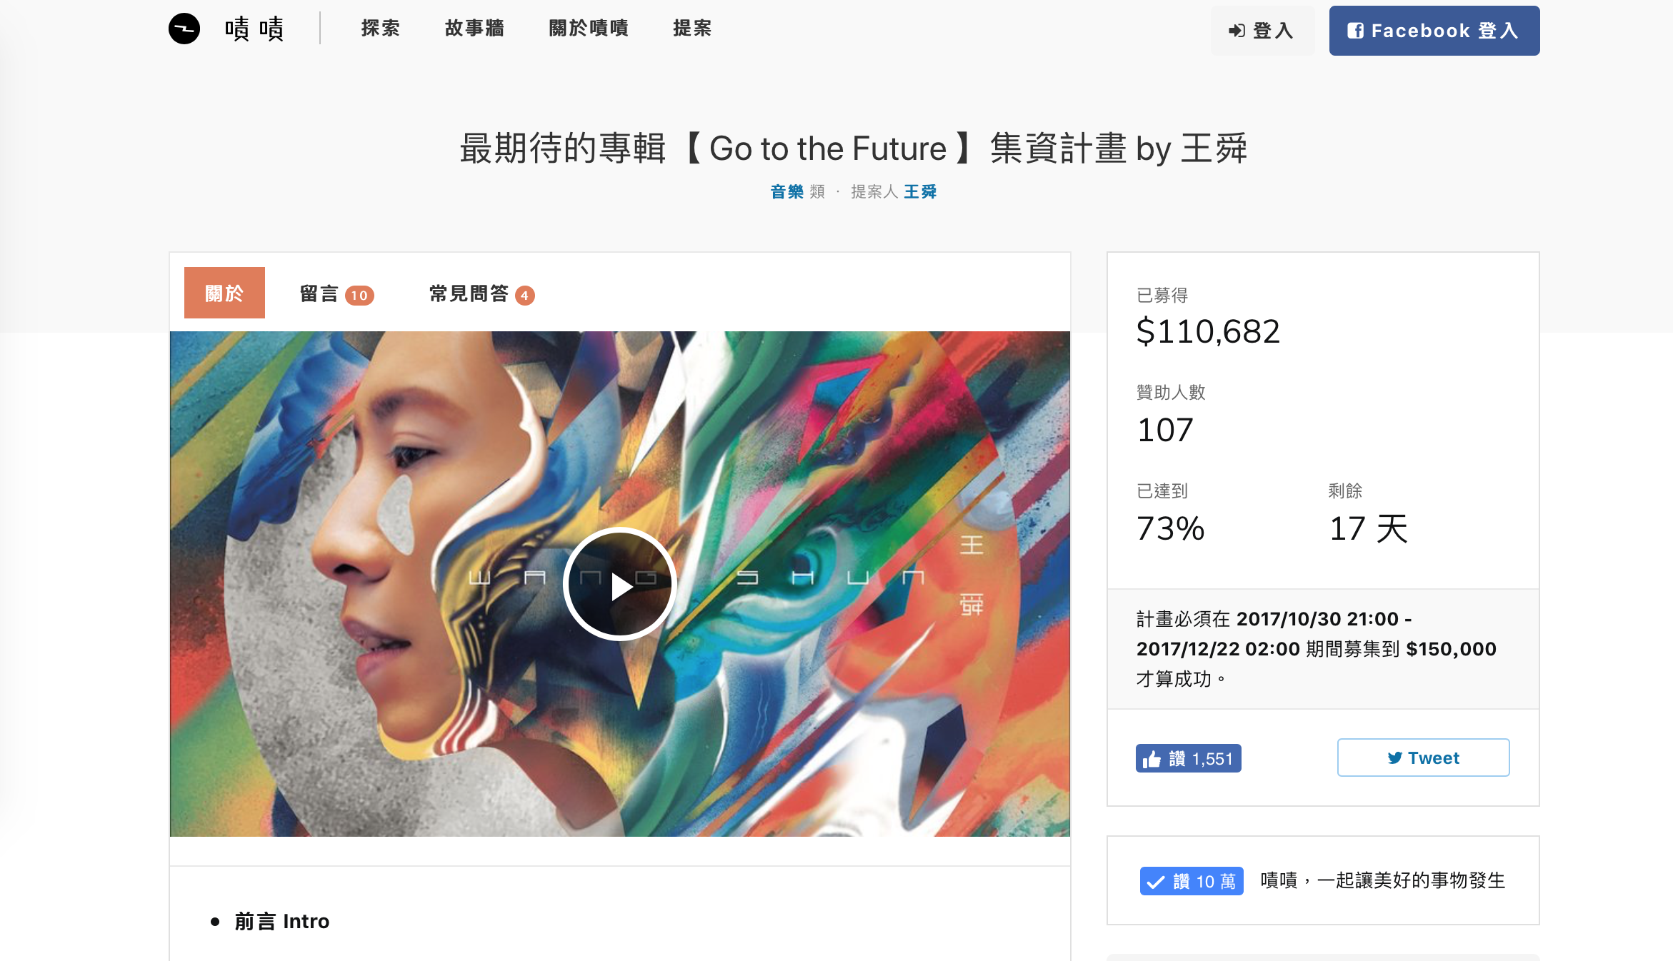
Task: Play the project video
Action: pos(619,584)
